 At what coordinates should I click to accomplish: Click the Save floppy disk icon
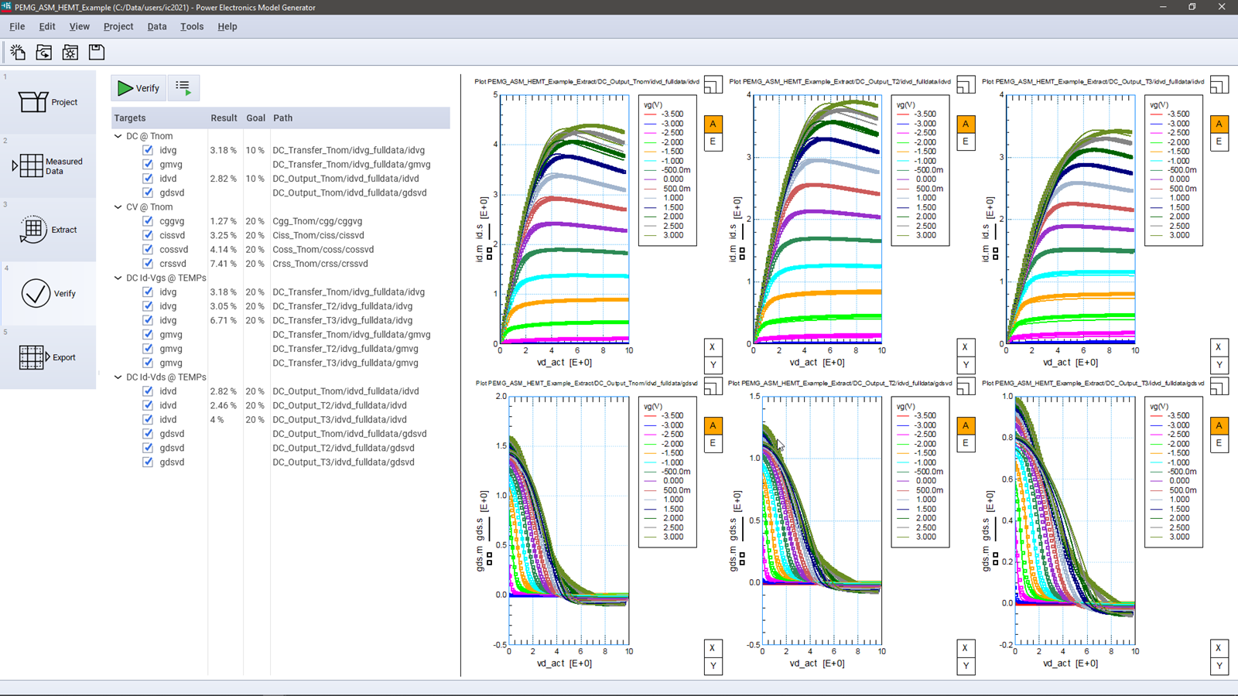pyautogui.click(x=97, y=52)
